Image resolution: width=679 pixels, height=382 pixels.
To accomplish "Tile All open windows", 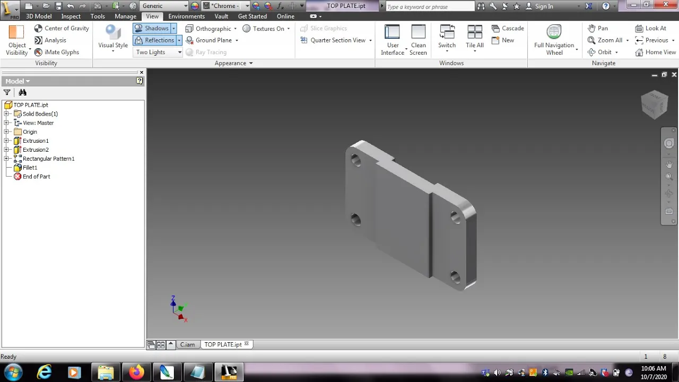I will 475,38.
